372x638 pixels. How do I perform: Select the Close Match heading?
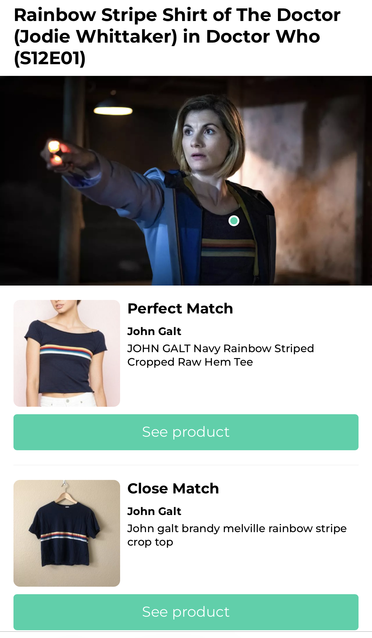(173, 488)
